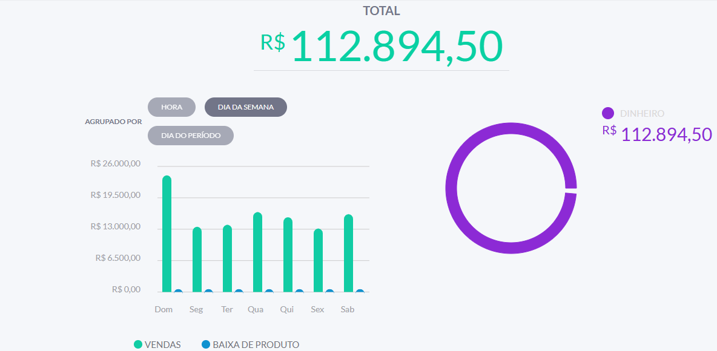Click the purple donut chart ring
The image size is (717, 351).
coord(451,188)
